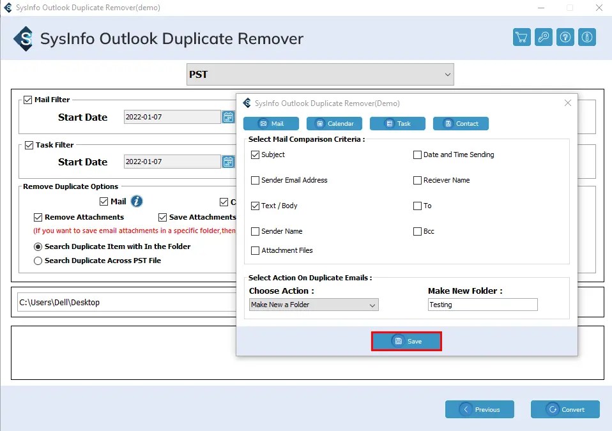This screenshot has height=431, width=612.
Task: Select Search Duplicate Across PST File option
Action: (x=38, y=261)
